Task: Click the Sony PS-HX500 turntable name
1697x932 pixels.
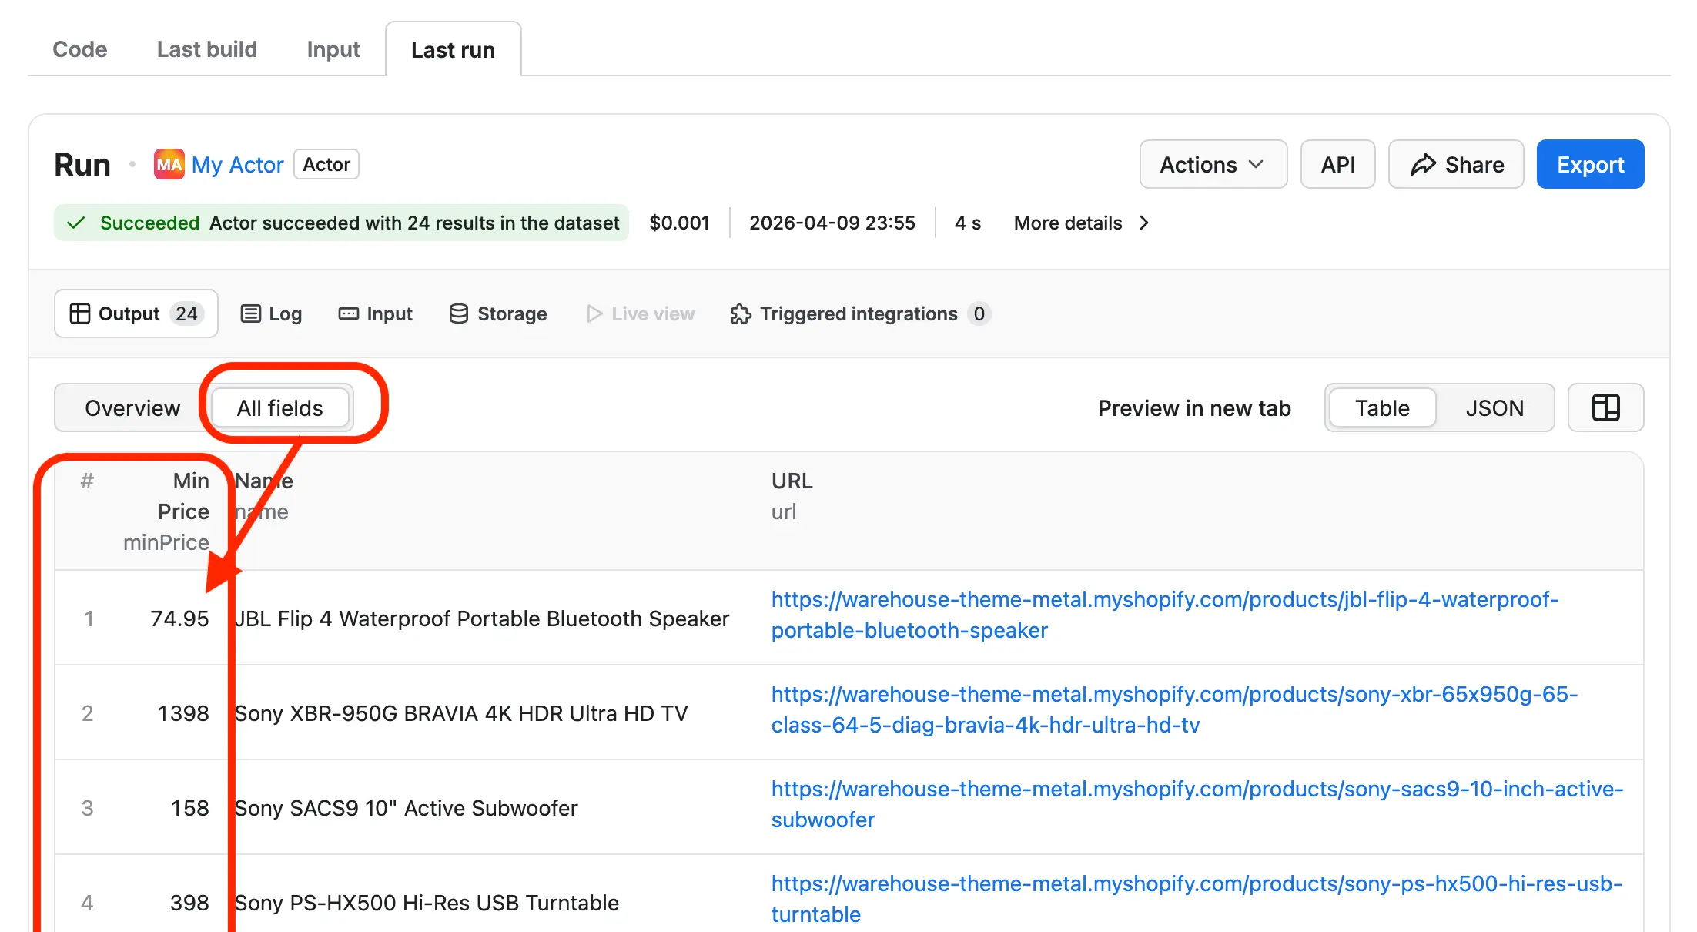Action: (x=427, y=903)
